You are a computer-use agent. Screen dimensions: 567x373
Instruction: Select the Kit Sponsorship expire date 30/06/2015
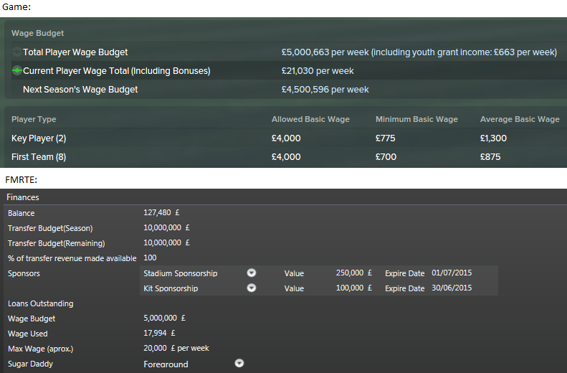[452, 288]
